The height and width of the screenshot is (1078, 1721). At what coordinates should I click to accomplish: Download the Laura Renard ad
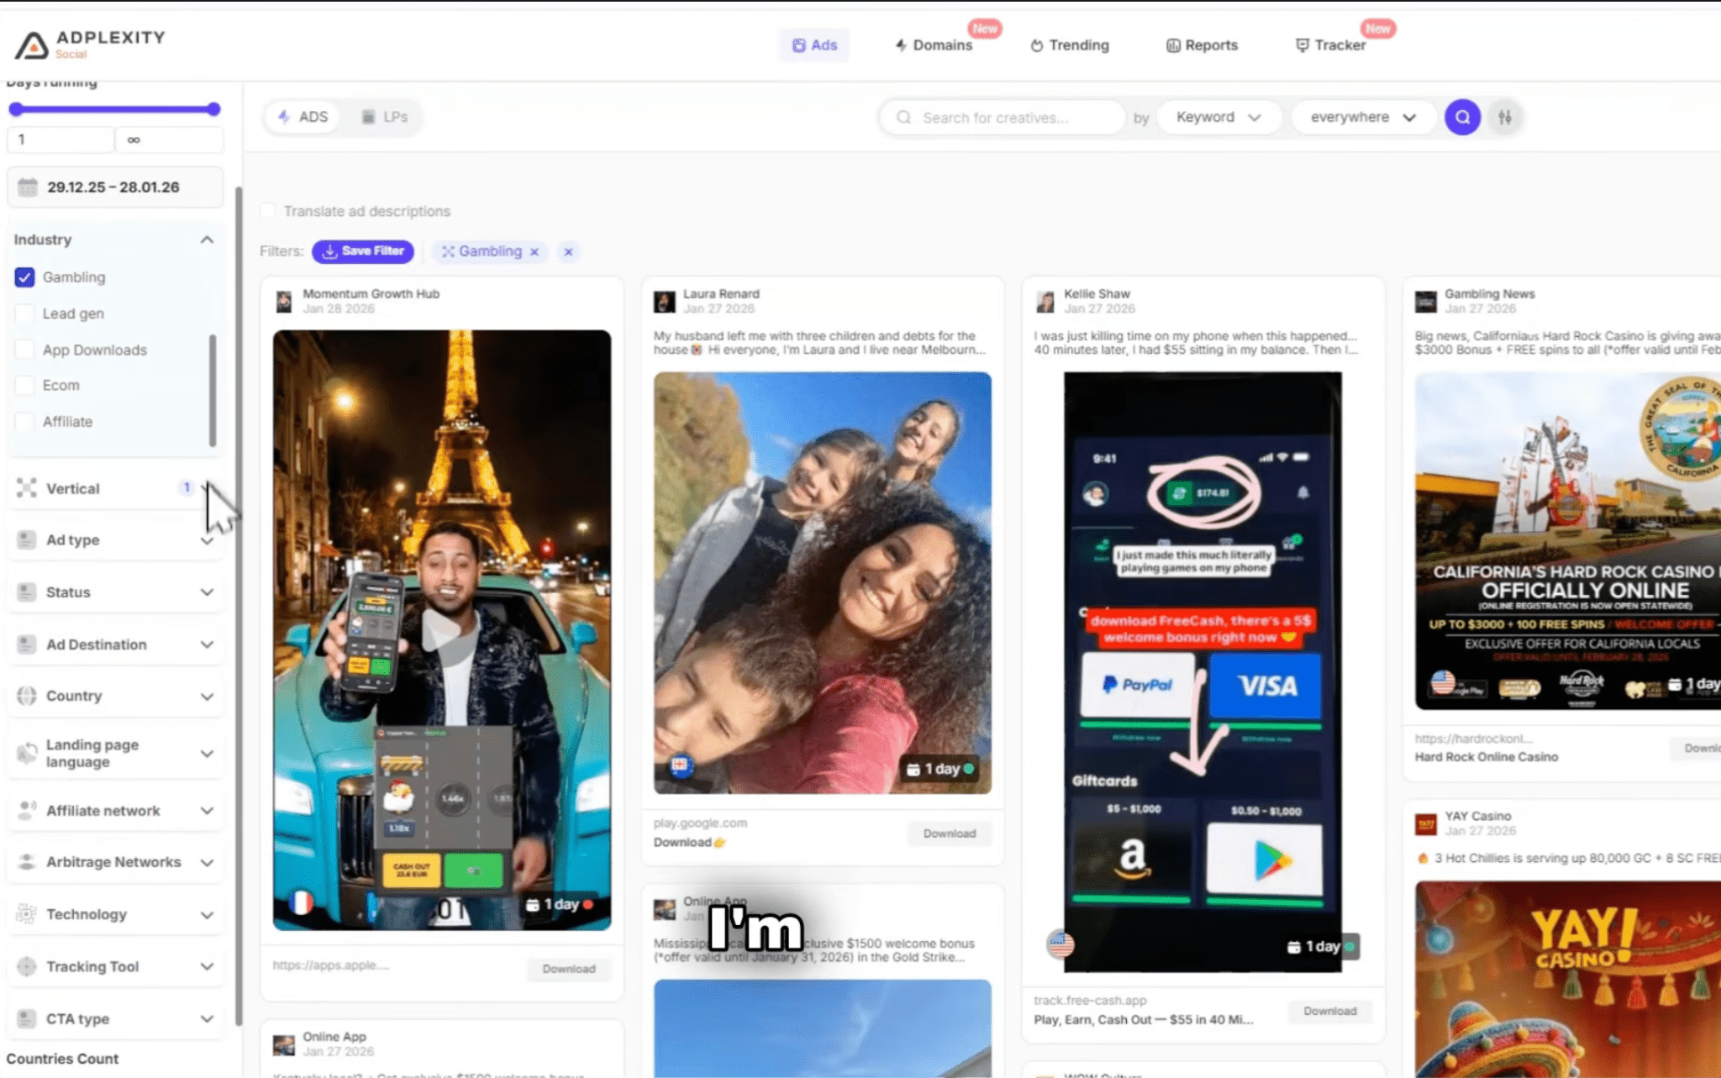pos(950,833)
